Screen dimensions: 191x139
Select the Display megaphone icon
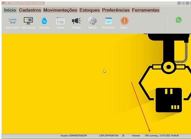76,21
